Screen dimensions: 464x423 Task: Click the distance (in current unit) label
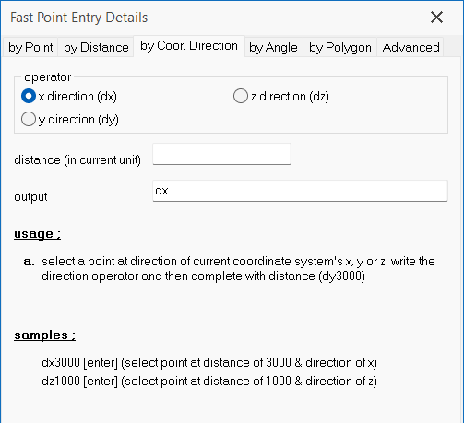point(77,160)
